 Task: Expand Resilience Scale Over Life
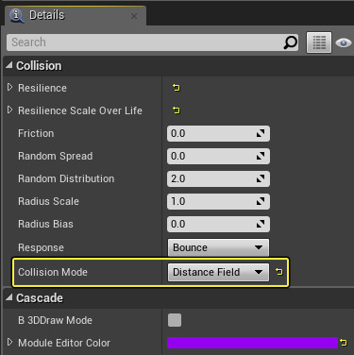[x=9, y=110]
